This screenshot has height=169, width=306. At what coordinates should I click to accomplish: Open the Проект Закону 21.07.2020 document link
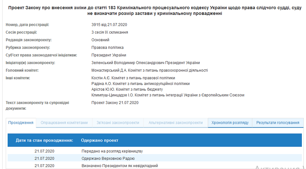[115, 102]
